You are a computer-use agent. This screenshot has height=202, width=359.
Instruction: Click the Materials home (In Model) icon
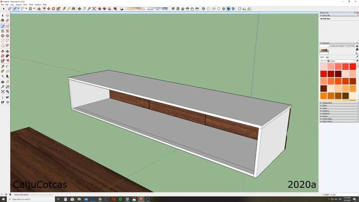(x=328, y=61)
